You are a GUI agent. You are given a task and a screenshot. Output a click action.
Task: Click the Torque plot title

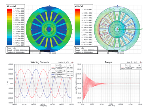coord(109,62)
